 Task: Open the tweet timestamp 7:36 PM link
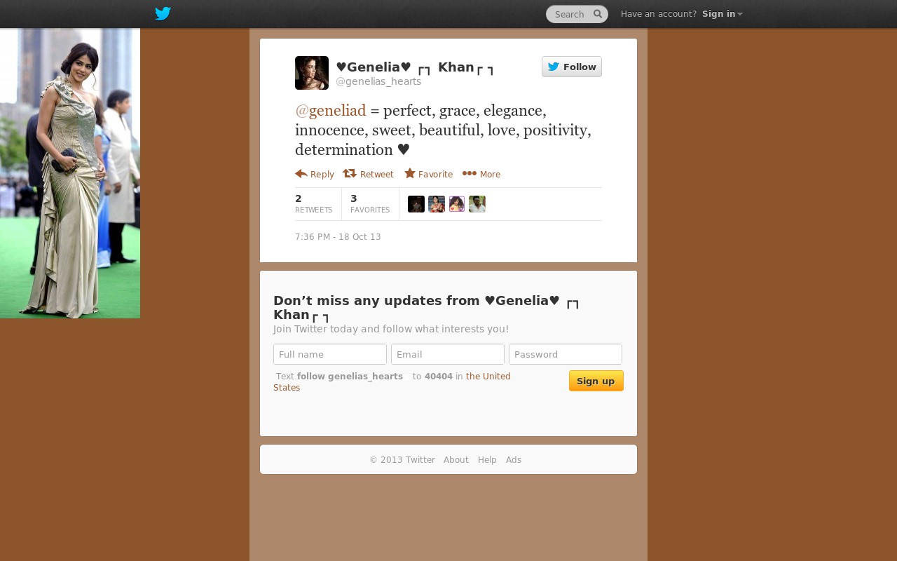pyautogui.click(x=338, y=237)
